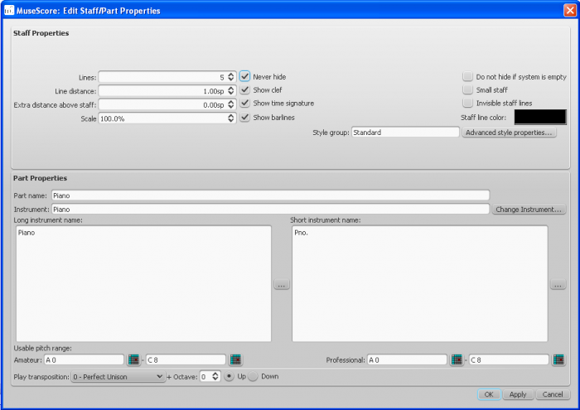Enable Do not hide if system is empty

pos(467,76)
